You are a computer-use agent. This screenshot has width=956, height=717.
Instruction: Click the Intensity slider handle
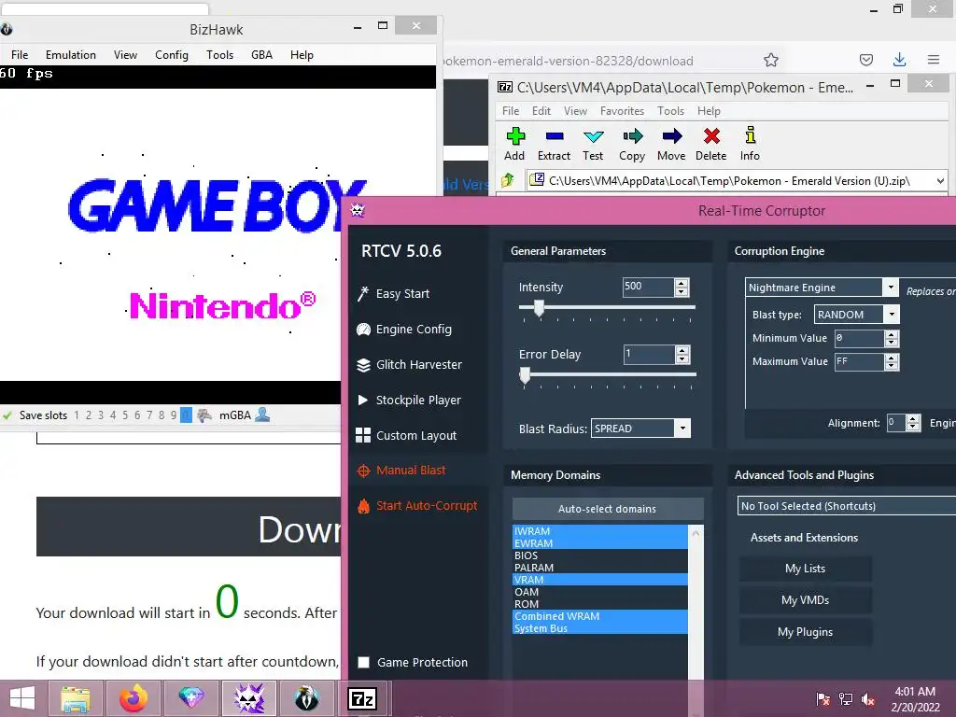(x=539, y=308)
